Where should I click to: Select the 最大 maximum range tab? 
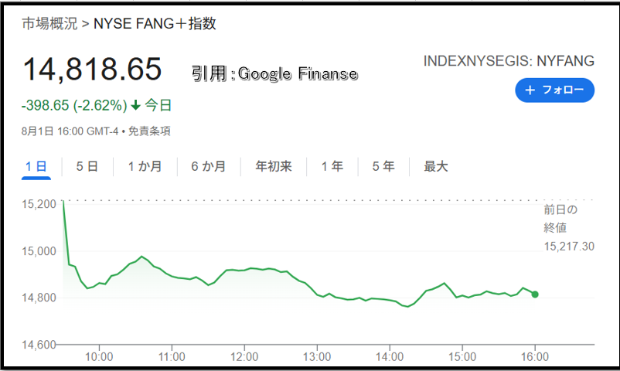tap(435, 166)
